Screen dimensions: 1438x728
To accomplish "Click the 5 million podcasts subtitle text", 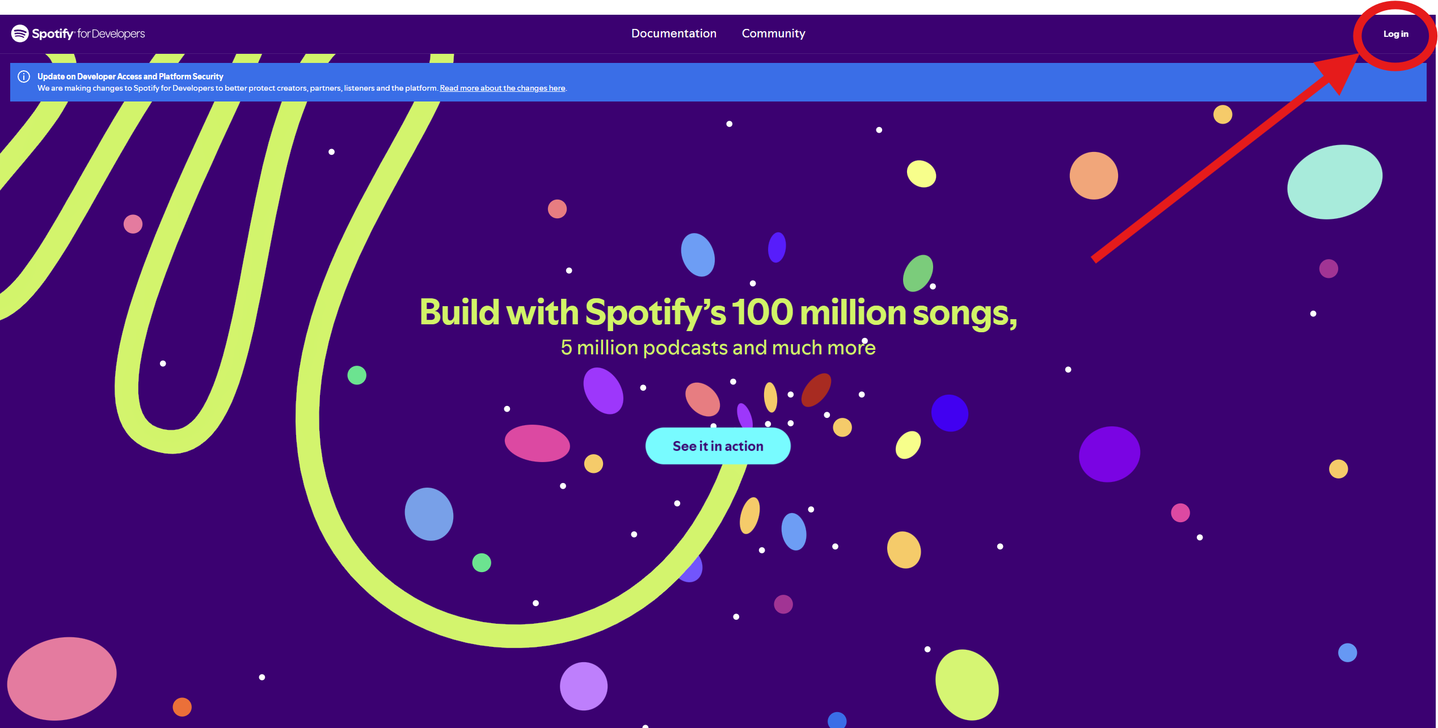I will click(x=718, y=348).
